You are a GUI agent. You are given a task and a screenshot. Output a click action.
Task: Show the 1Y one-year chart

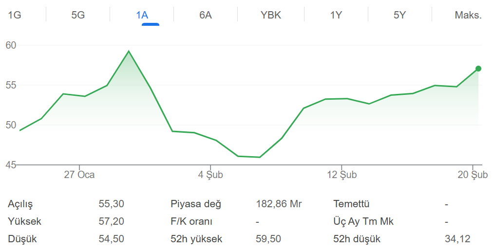[x=336, y=15]
